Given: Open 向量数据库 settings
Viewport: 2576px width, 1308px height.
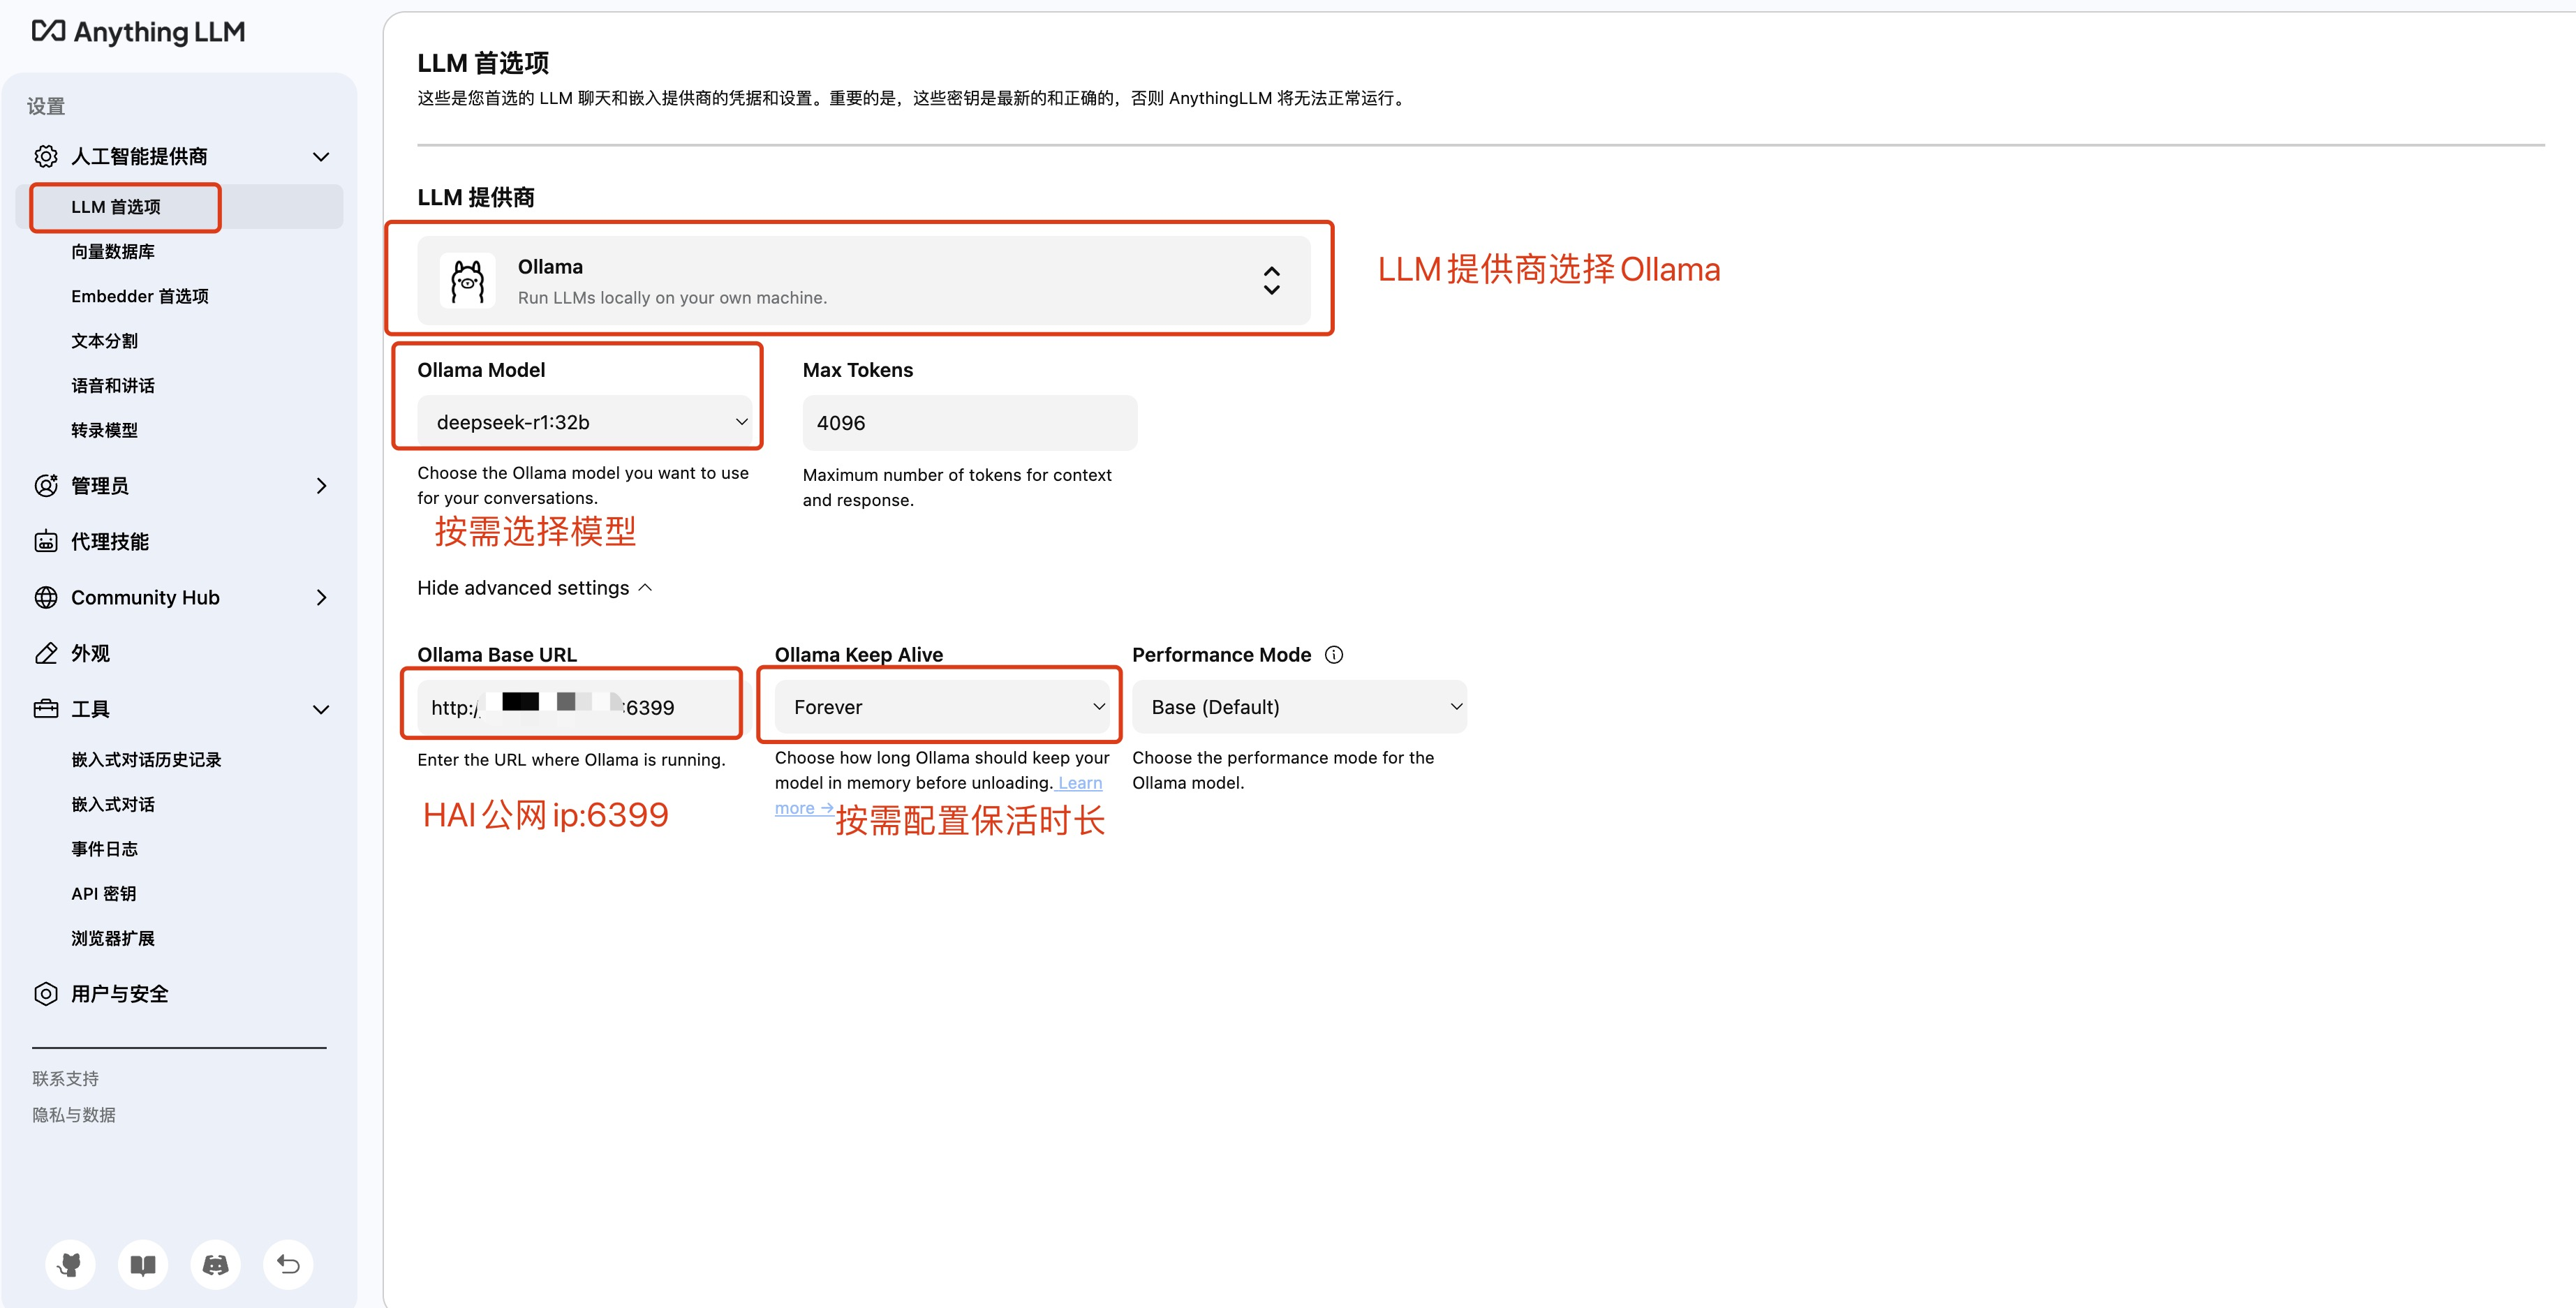Looking at the screenshot, I should coord(112,251).
